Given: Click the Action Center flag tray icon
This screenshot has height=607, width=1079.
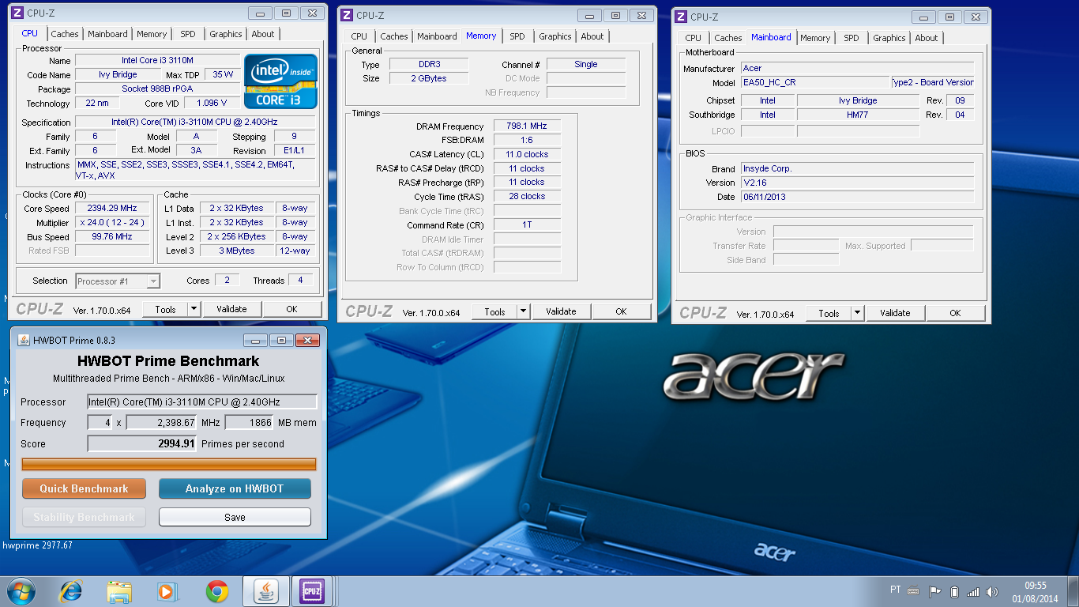Looking at the screenshot, I should (934, 591).
